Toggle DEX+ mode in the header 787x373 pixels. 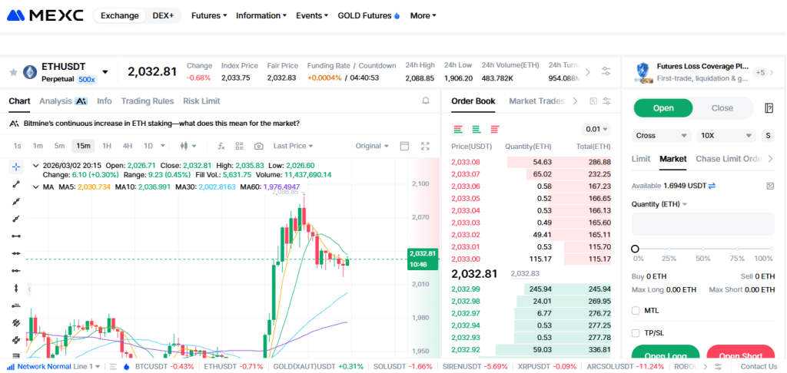point(163,15)
